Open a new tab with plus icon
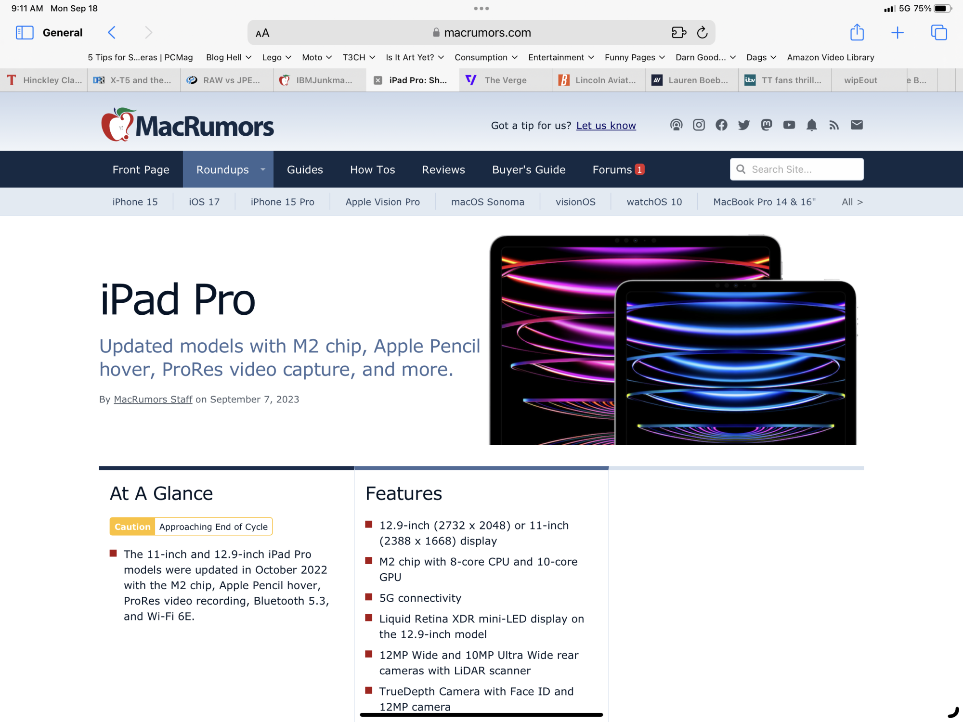 click(897, 33)
